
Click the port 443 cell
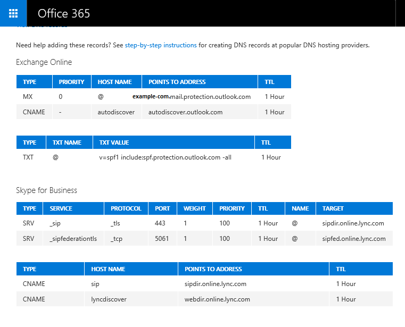[160, 223]
